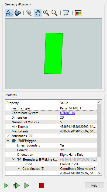Select the Zoom Out magnifier tool
Screen dimensions: 107x192
[54, 13]
